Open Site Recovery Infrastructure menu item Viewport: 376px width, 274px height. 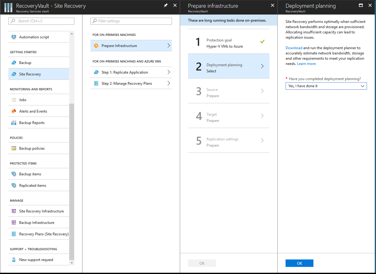(x=39, y=211)
